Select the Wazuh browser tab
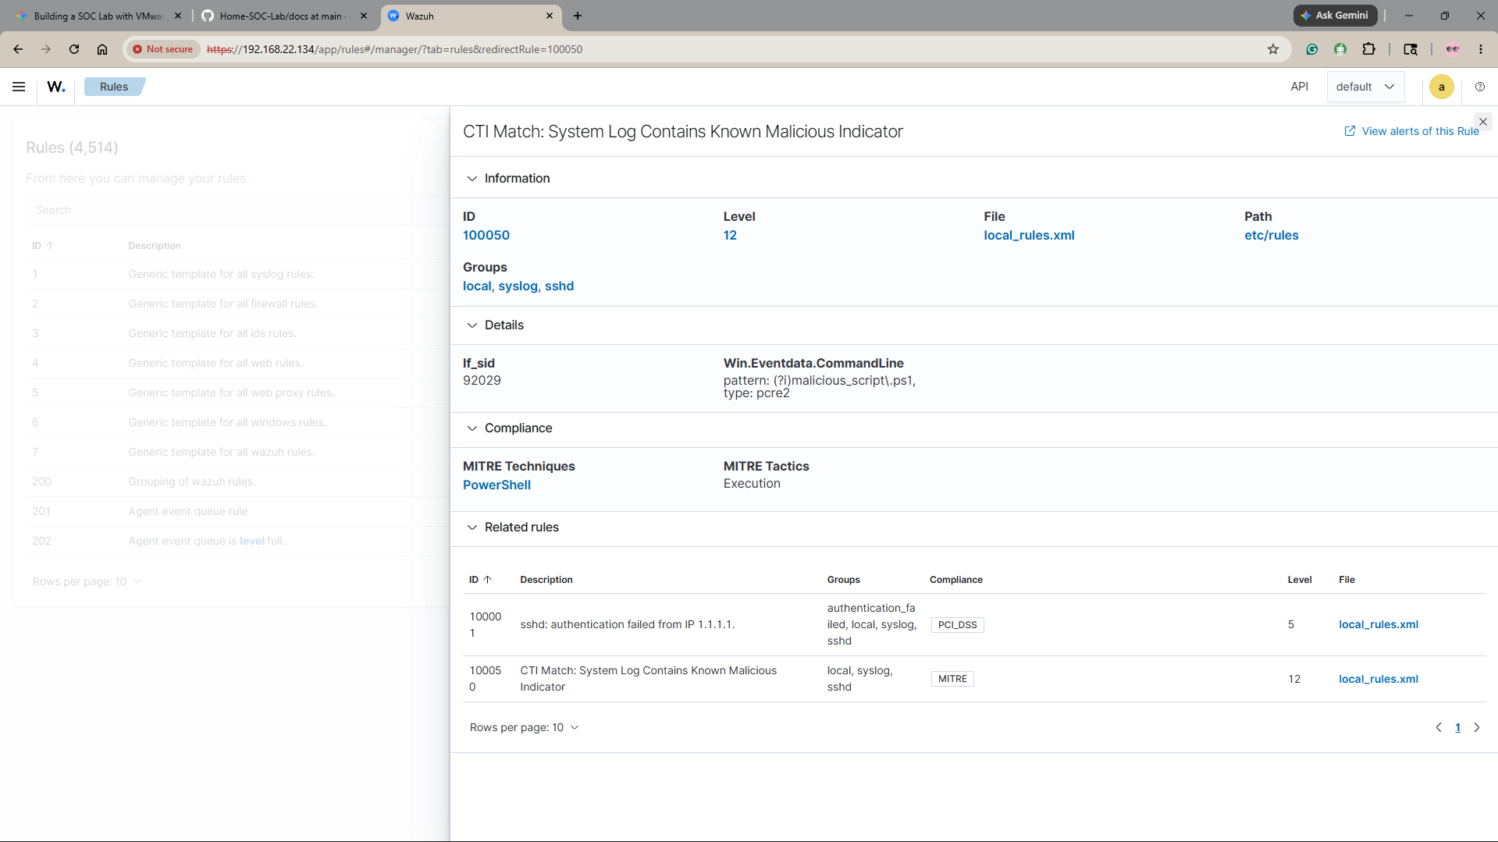Screen dimensions: 1498x842 coord(470,16)
